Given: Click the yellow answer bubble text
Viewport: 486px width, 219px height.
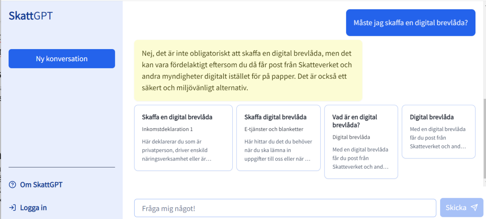Looking at the screenshot, I should tap(248, 71).
